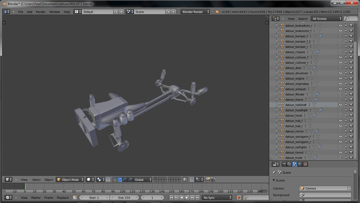The image size is (360, 203).
Task: Click the wrench modifier icon on datsun_chassis
Action: 318,52
